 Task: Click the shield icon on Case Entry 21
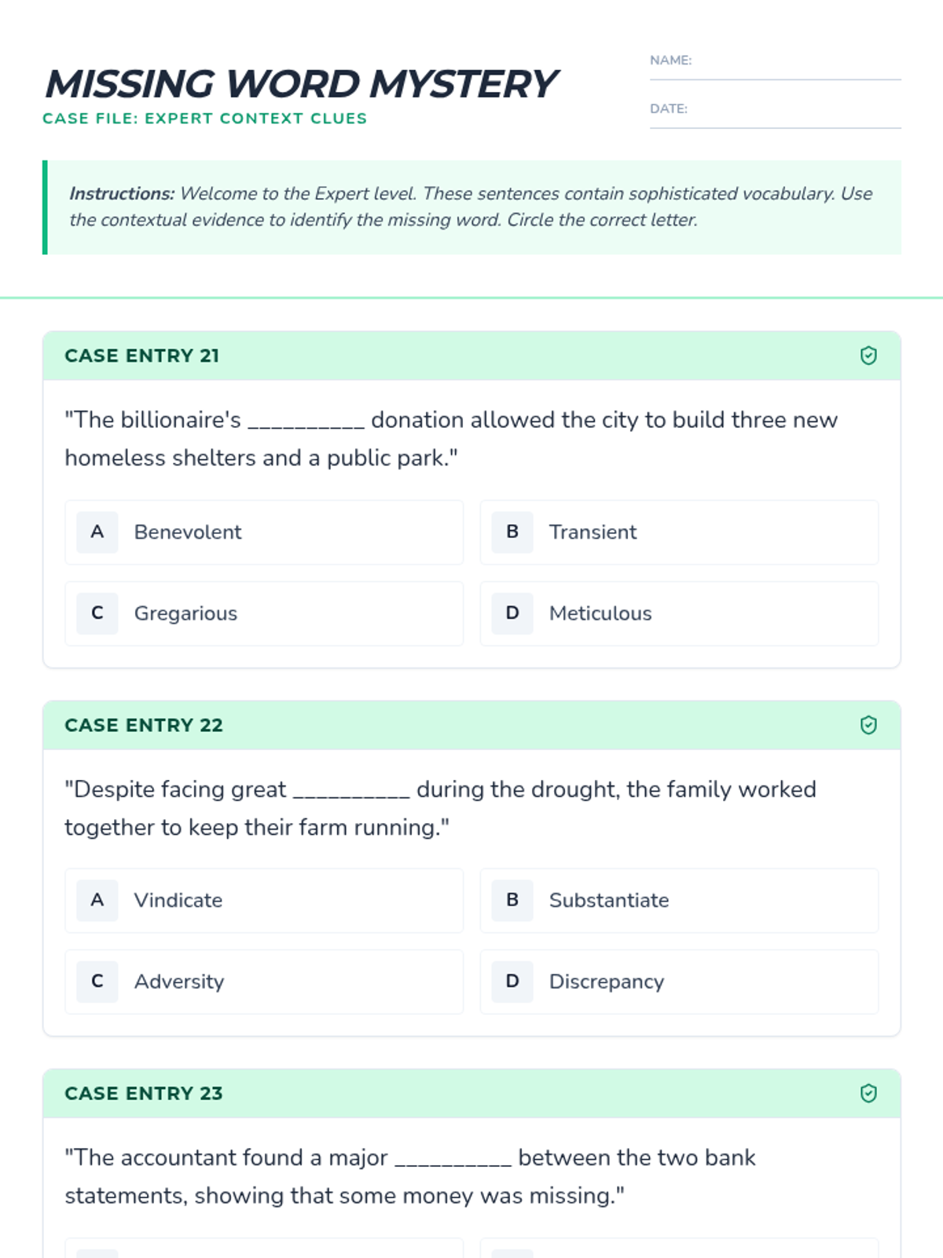click(x=868, y=355)
